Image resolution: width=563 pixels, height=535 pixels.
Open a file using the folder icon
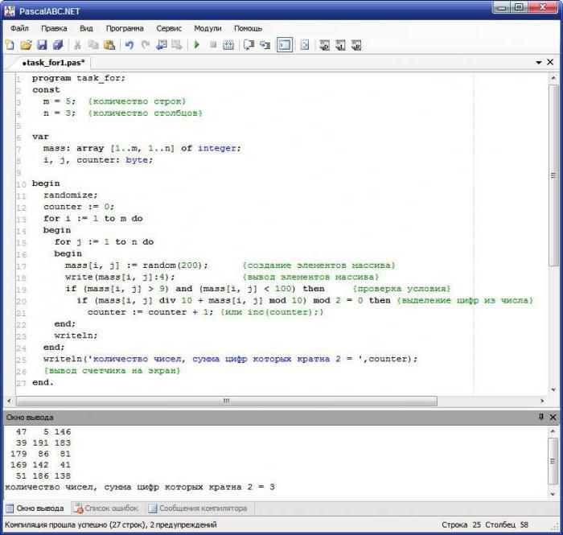(26, 45)
